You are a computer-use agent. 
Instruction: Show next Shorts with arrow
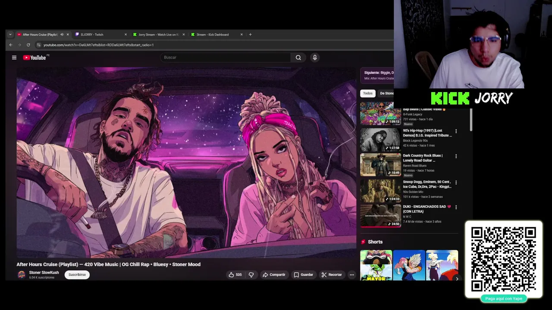point(457,279)
